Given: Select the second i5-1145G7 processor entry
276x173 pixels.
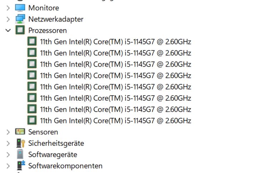Looking at the screenshot, I should pos(115,53).
